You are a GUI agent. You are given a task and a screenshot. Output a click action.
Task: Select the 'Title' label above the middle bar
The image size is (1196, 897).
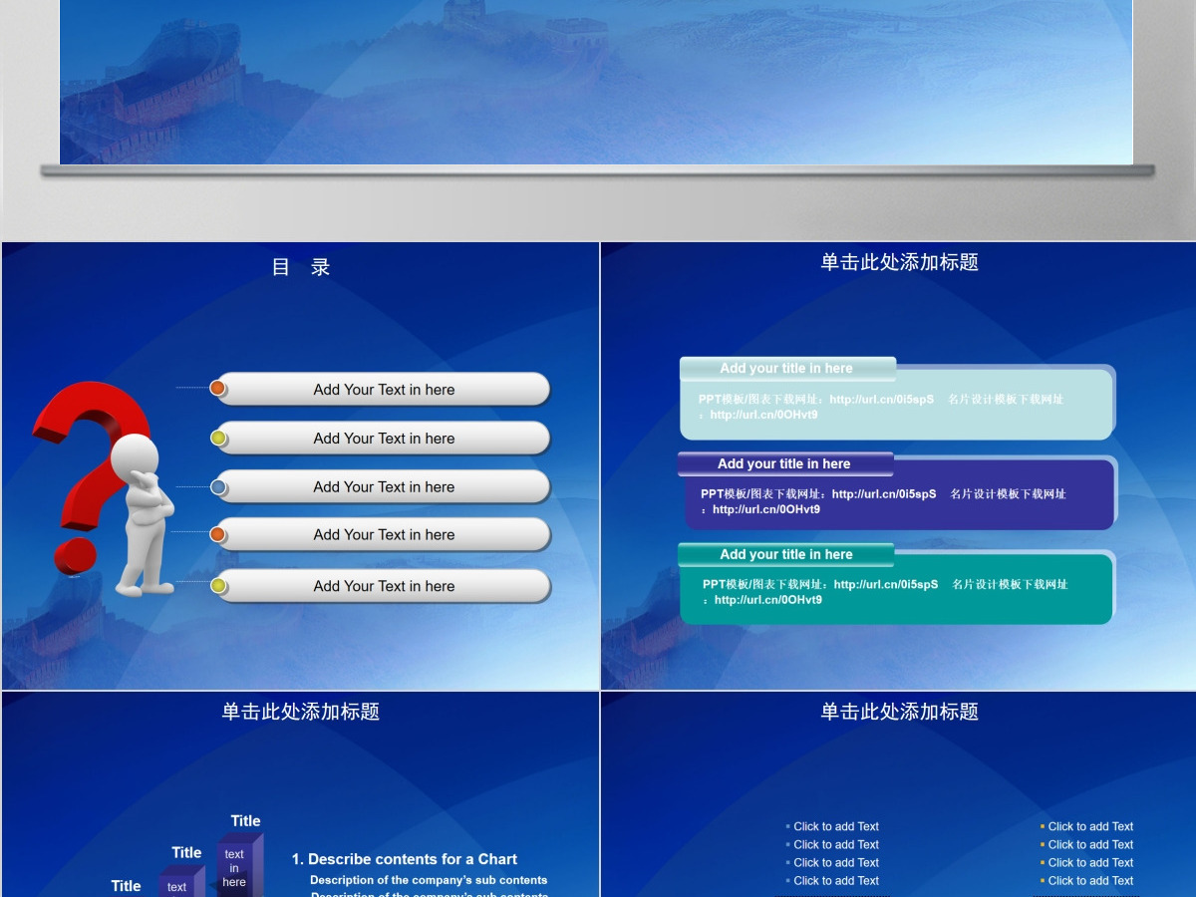(x=187, y=852)
